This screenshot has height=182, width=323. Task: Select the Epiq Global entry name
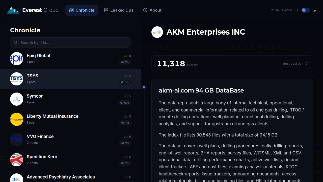click(38, 56)
